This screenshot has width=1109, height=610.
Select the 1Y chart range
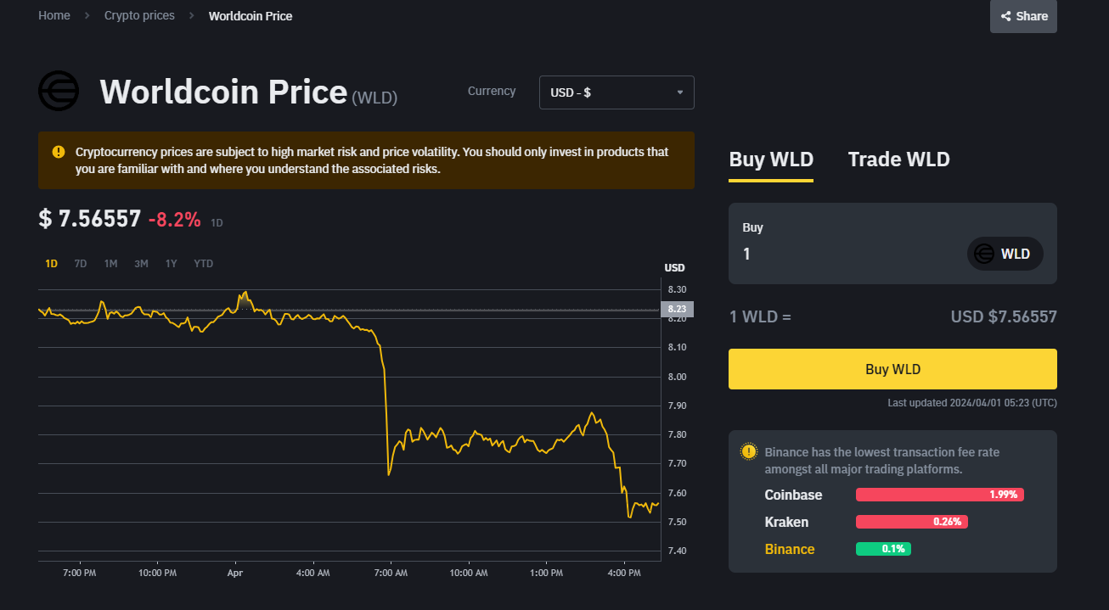pyautogui.click(x=171, y=264)
